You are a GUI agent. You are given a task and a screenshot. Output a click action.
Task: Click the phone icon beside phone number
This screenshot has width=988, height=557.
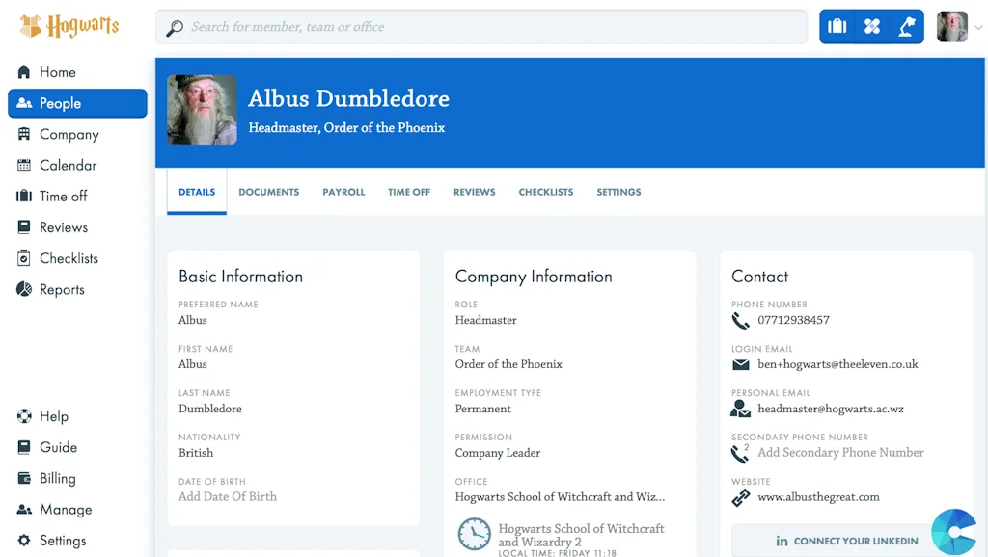740,321
